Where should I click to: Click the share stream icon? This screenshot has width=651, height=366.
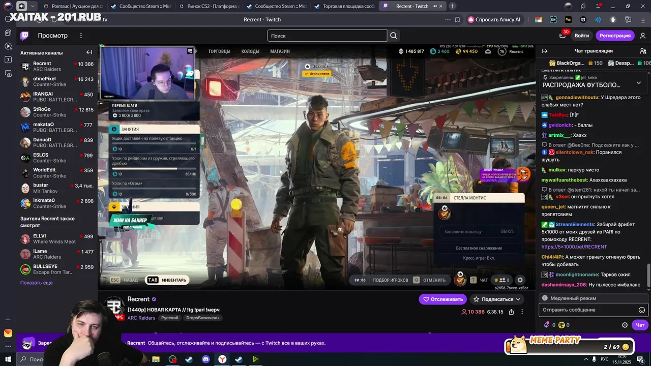(511, 312)
